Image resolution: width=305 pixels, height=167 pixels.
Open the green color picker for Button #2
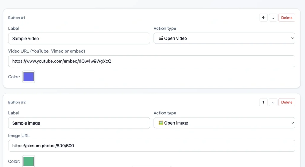click(29, 161)
